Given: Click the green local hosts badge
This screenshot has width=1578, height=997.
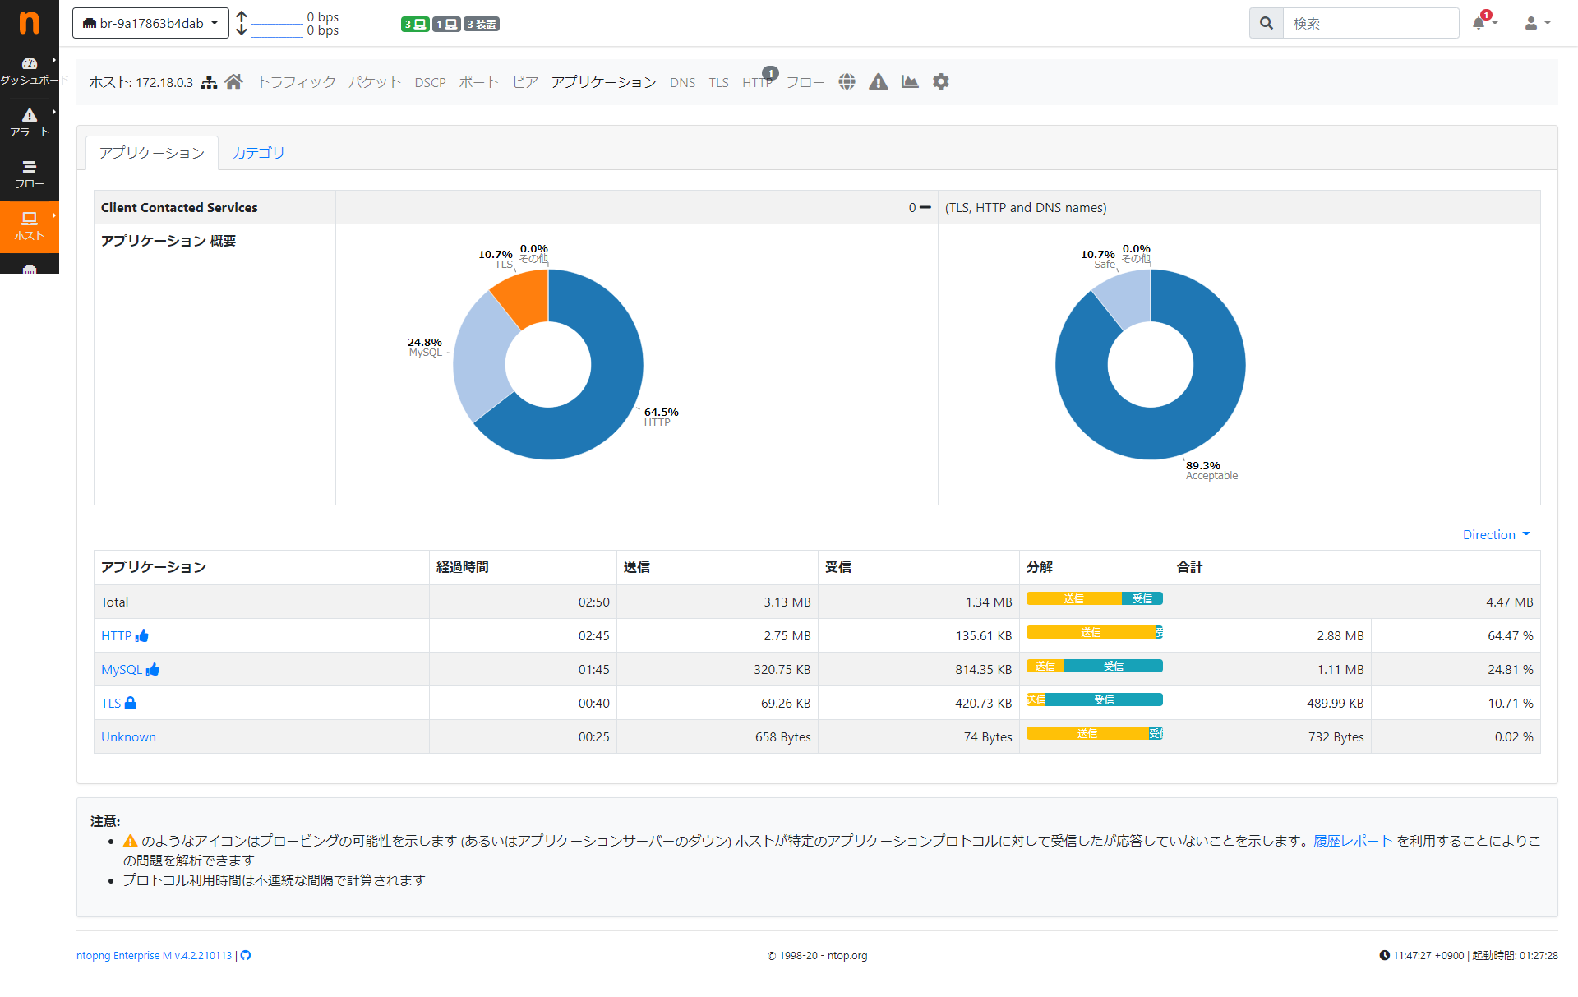Looking at the screenshot, I should tap(414, 24).
